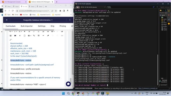
Task: Insert an audio clip in the editor
Action: [20, 35]
